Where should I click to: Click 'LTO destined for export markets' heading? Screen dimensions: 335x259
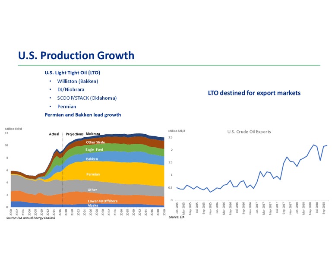(254, 93)
